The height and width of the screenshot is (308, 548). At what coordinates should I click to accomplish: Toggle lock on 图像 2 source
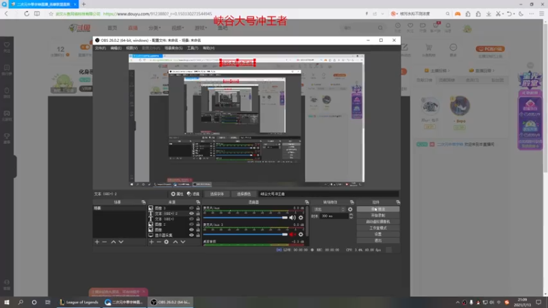[x=198, y=224]
